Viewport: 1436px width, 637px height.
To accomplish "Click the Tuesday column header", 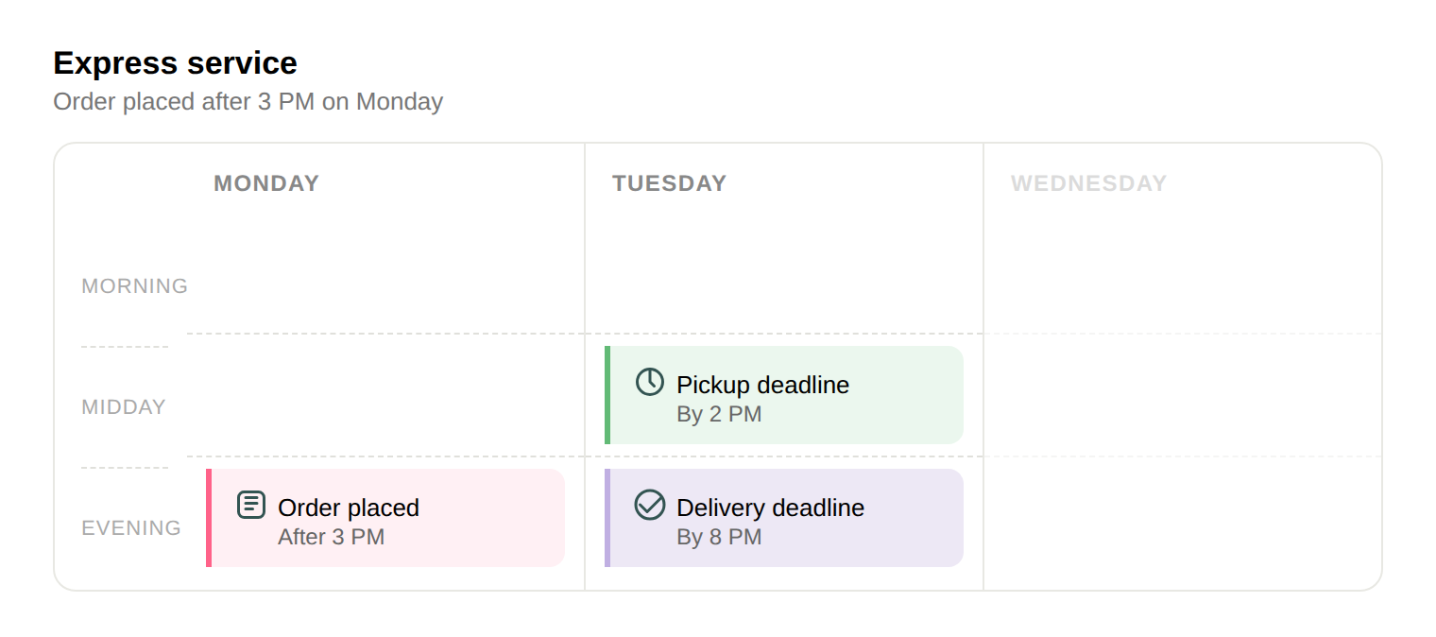I will [670, 183].
